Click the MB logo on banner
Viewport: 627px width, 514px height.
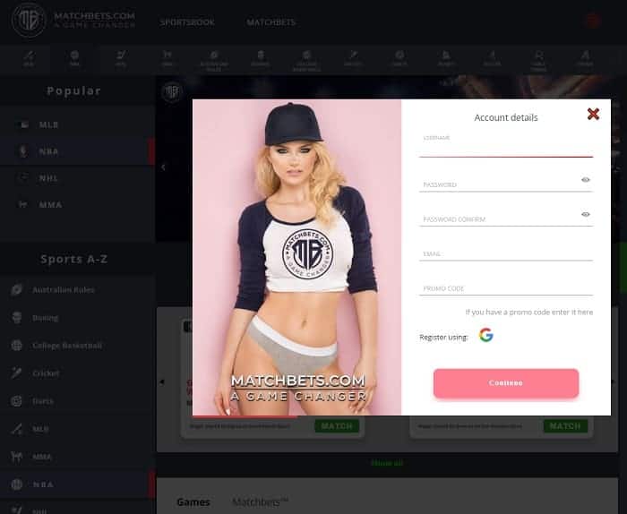(x=172, y=92)
